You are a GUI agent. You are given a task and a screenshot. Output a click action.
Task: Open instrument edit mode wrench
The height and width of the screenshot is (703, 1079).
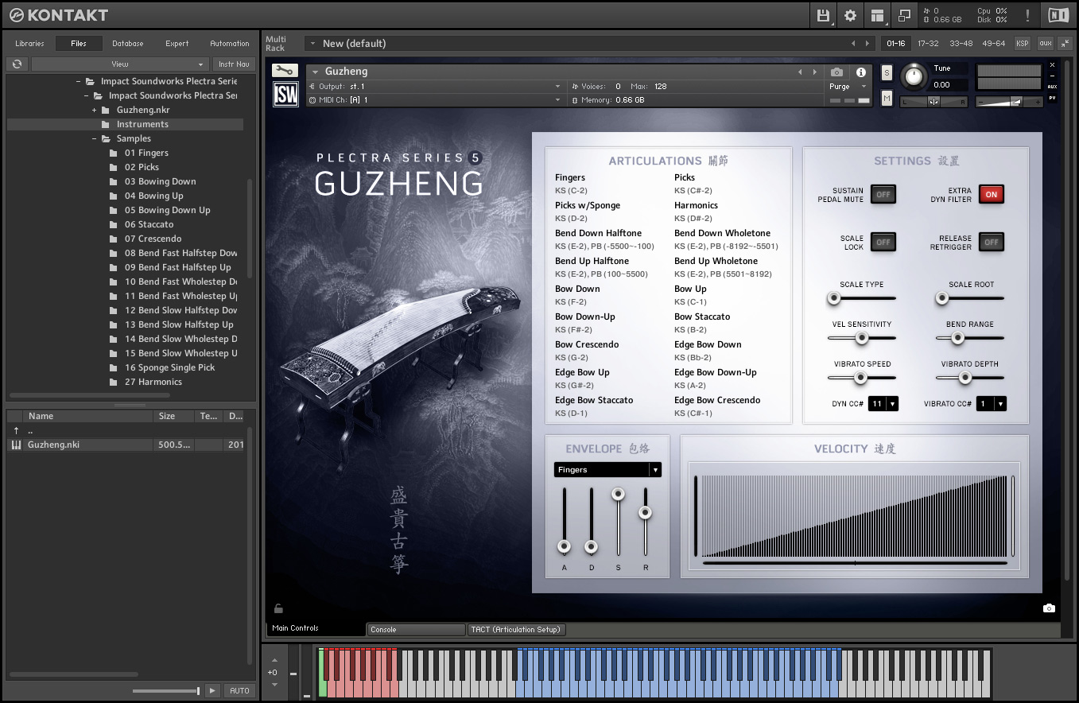(285, 71)
